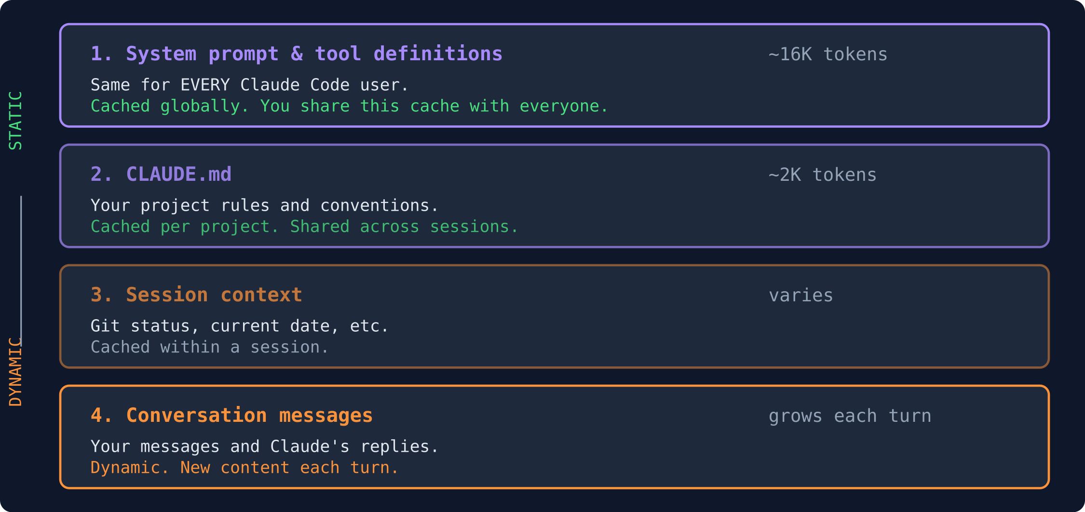
Task: Select 'Git status, current date, etc.' text
Action: tap(239, 326)
